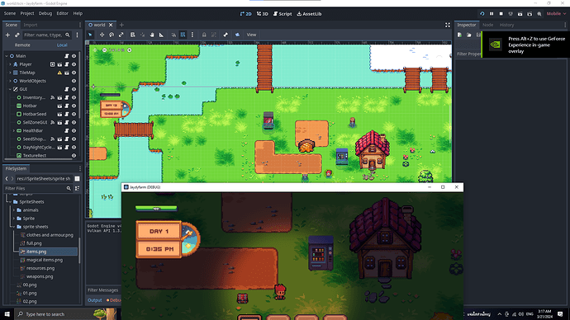Click the TileMap warning icon
570x320 pixels.
pos(59,73)
